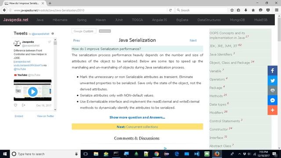Open the Constructor topic link
The width and height of the screenshot is (281, 158).
[219, 129]
